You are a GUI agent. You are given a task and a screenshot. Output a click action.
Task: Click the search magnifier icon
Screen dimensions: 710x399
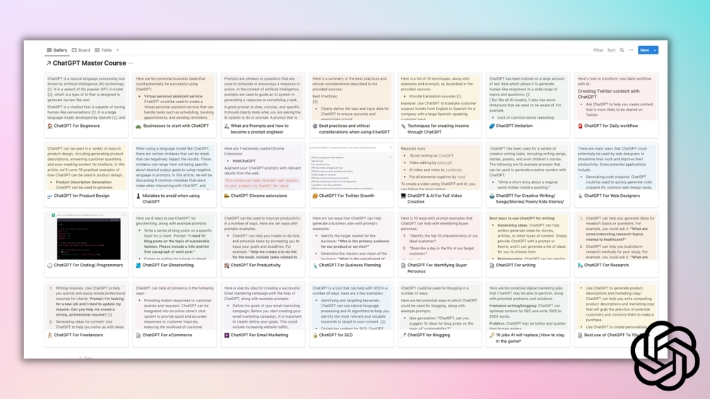[622, 50]
